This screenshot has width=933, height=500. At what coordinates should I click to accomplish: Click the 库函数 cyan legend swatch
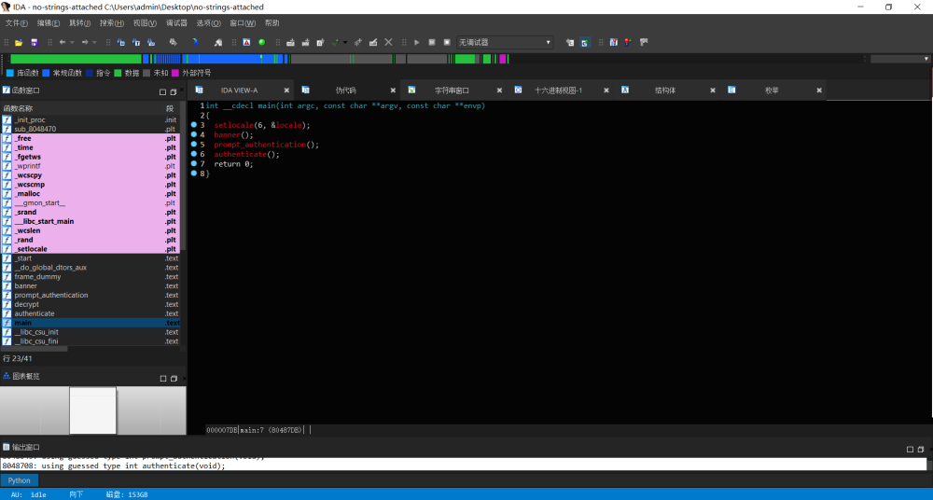coord(9,73)
